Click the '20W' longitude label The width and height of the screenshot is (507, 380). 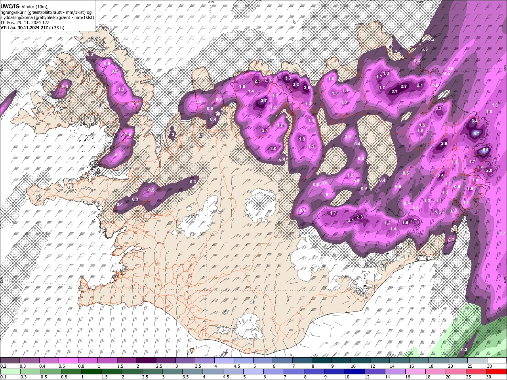coord(211,2)
